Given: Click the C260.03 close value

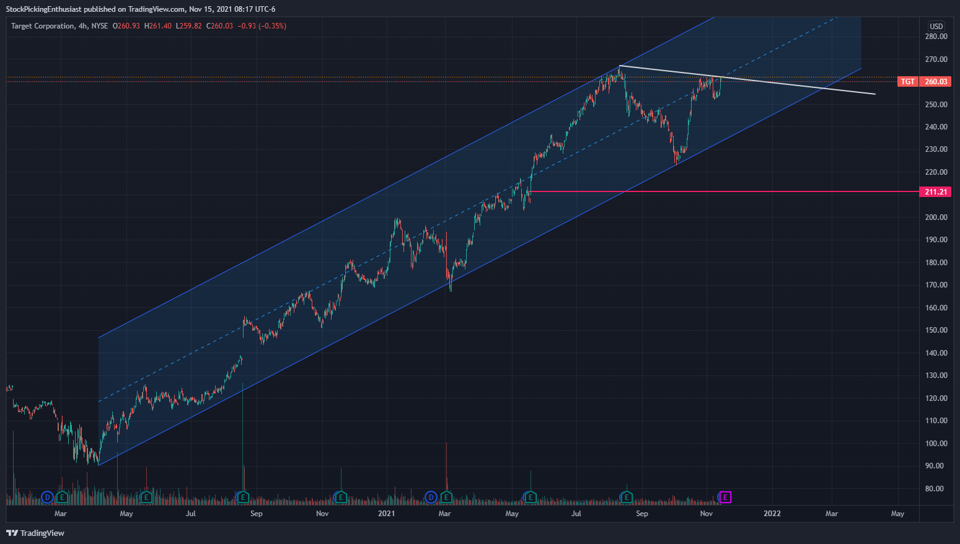Looking at the screenshot, I should point(220,26).
